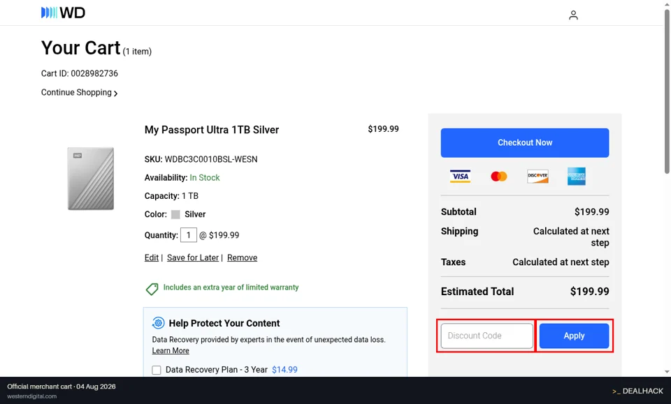Click the data recovery protection icon
Screen dimensions: 671x404
159,323
